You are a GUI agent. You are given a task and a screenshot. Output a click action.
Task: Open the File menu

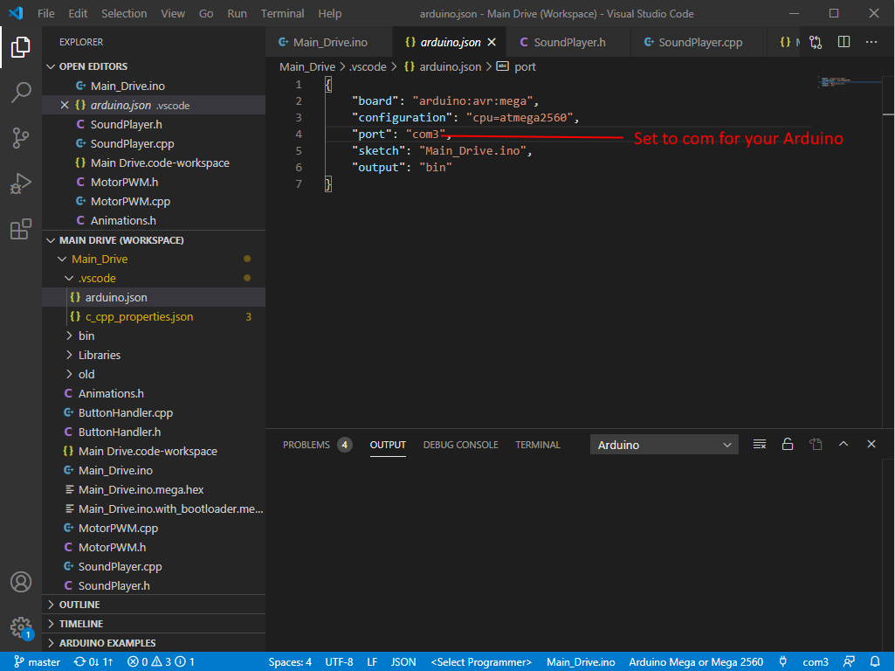(45, 13)
